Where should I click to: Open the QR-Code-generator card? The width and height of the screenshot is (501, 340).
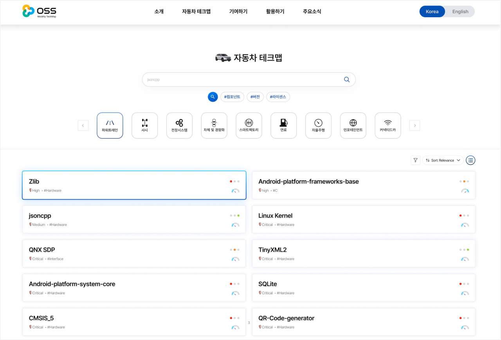coord(364,322)
